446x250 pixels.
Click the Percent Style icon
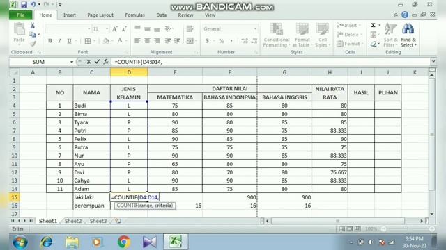point(222,41)
